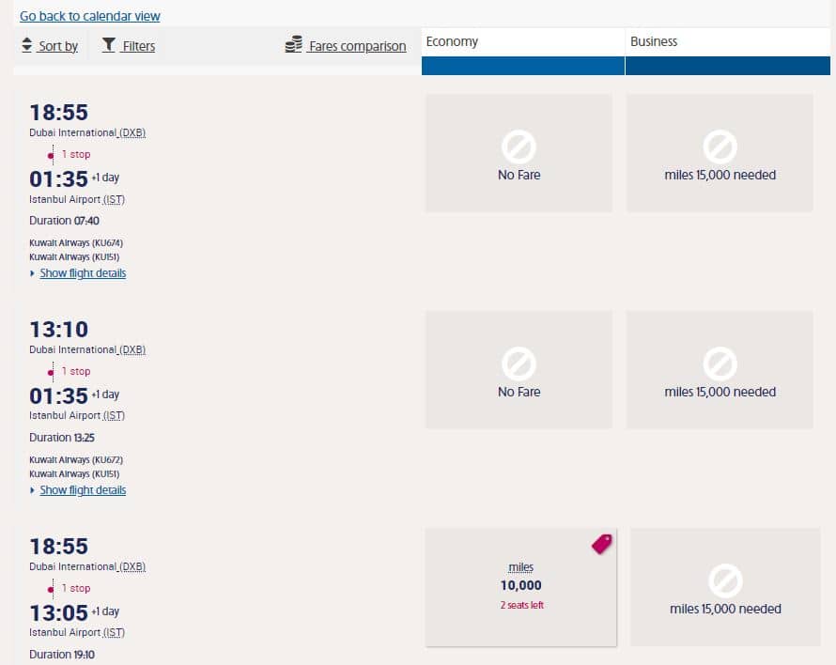Click the Fares comparison coins icon
This screenshot has height=665, width=836.
click(x=294, y=45)
